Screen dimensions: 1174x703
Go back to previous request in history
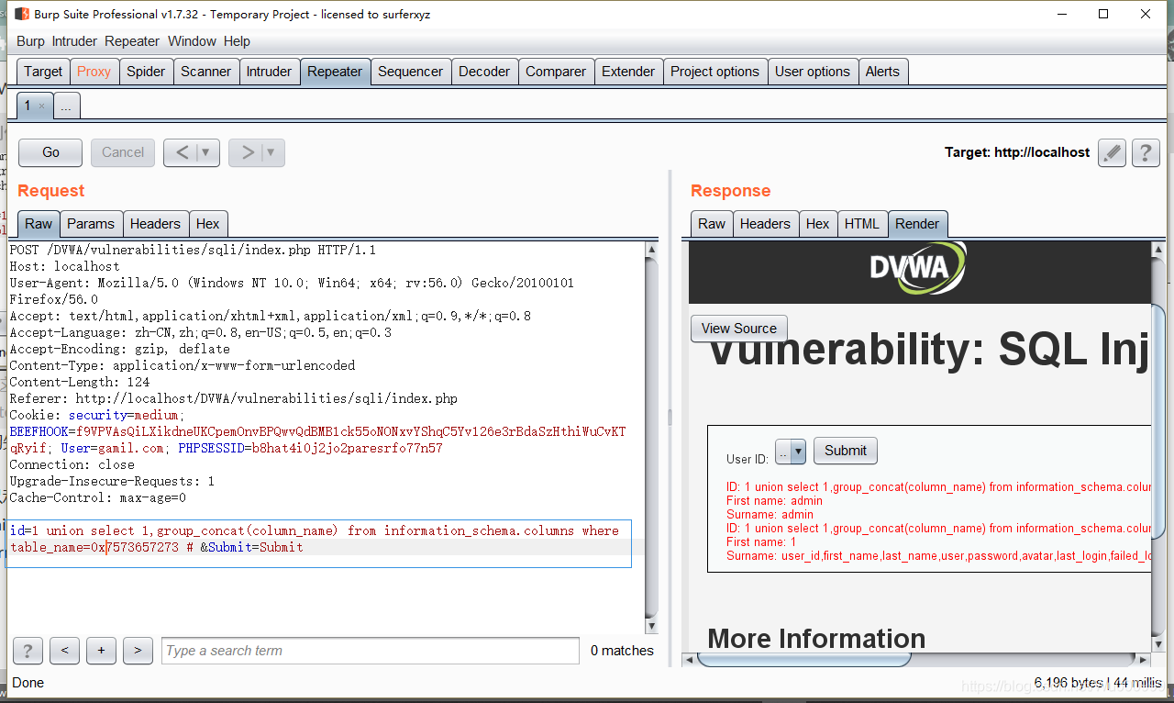tap(181, 152)
